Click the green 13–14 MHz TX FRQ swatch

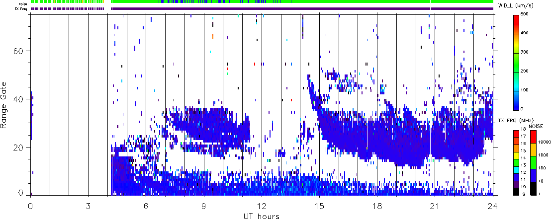[517, 162]
